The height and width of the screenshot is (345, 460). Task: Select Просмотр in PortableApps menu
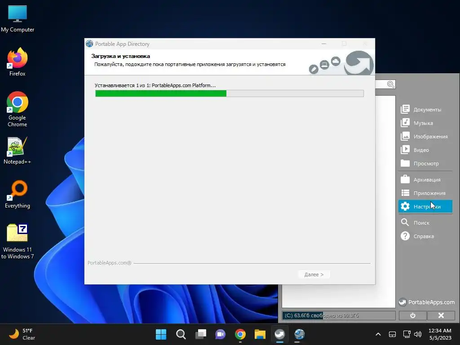pyautogui.click(x=425, y=164)
